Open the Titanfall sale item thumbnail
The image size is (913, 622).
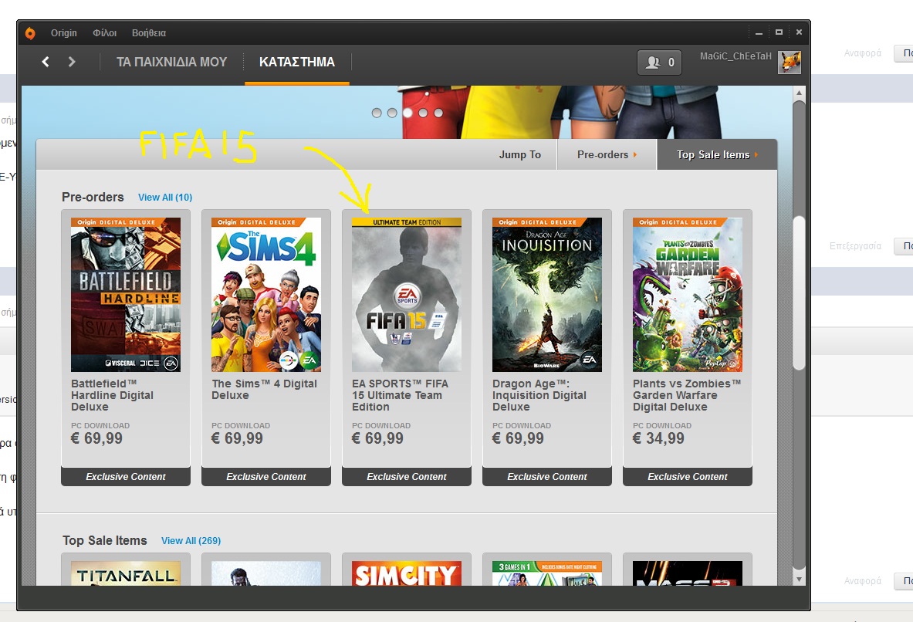coord(126,573)
